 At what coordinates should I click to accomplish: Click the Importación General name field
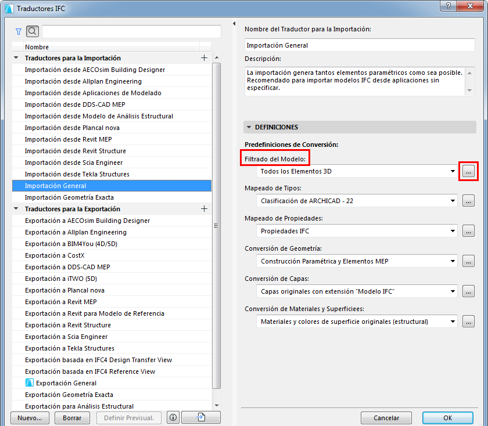(x=360, y=45)
